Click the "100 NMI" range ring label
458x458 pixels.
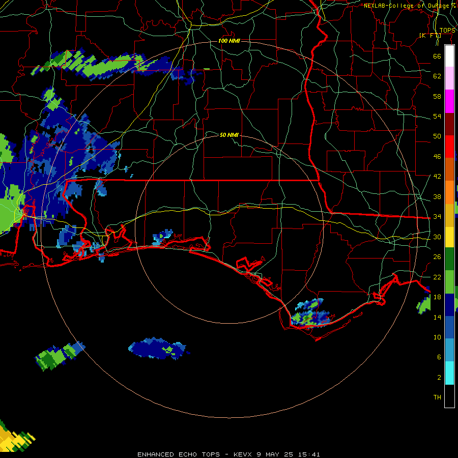coord(229,41)
